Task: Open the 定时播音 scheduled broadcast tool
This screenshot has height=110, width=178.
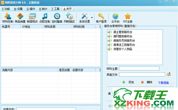Action: [57, 18]
